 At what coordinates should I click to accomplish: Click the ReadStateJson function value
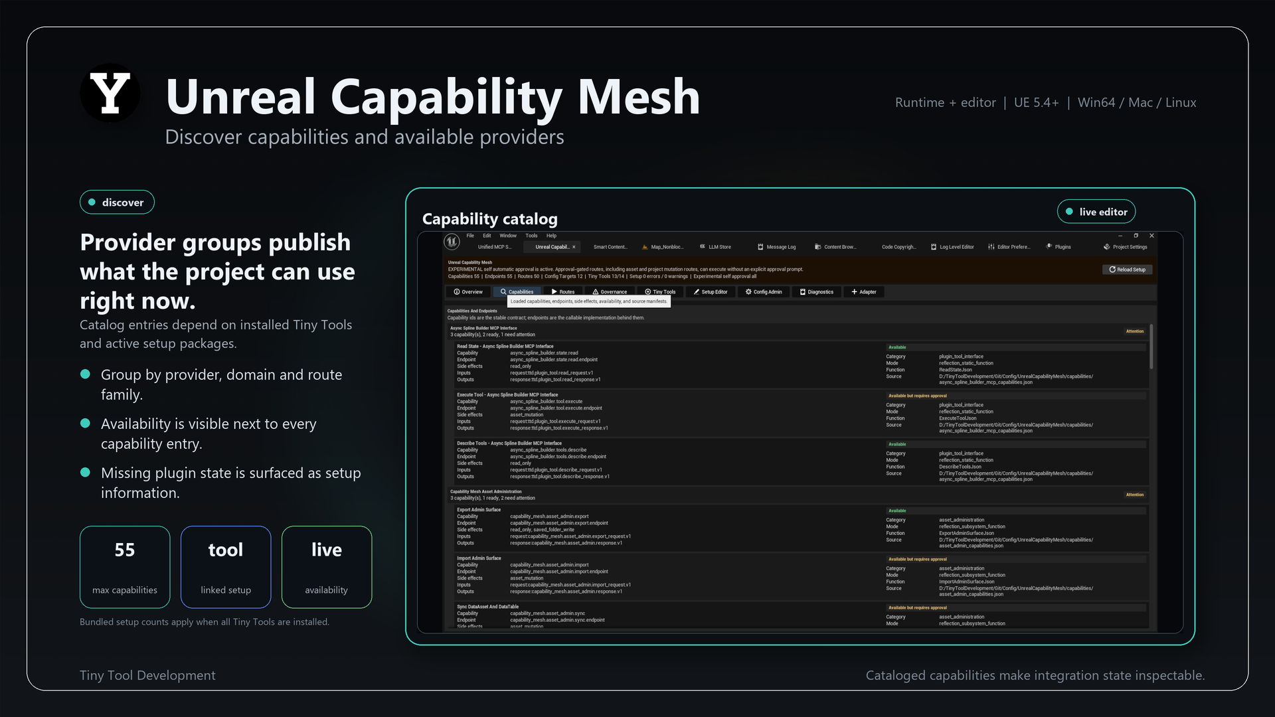click(x=955, y=370)
